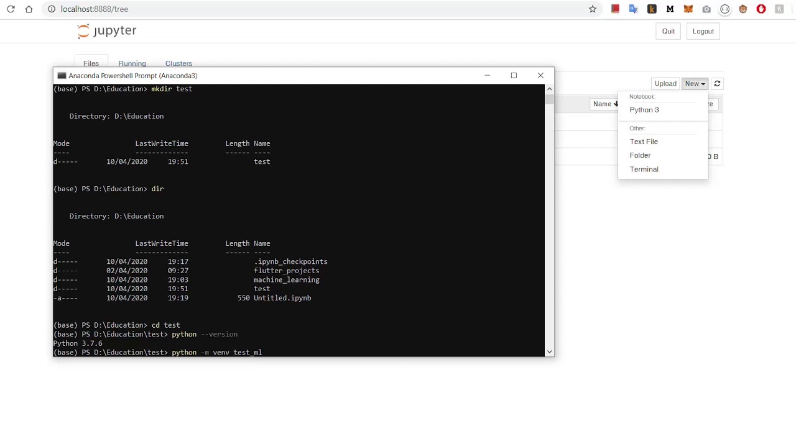Click '.ipynb_checkpoints' name in terminal output
This screenshot has width=796, height=447.
click(x=290, y=262)
